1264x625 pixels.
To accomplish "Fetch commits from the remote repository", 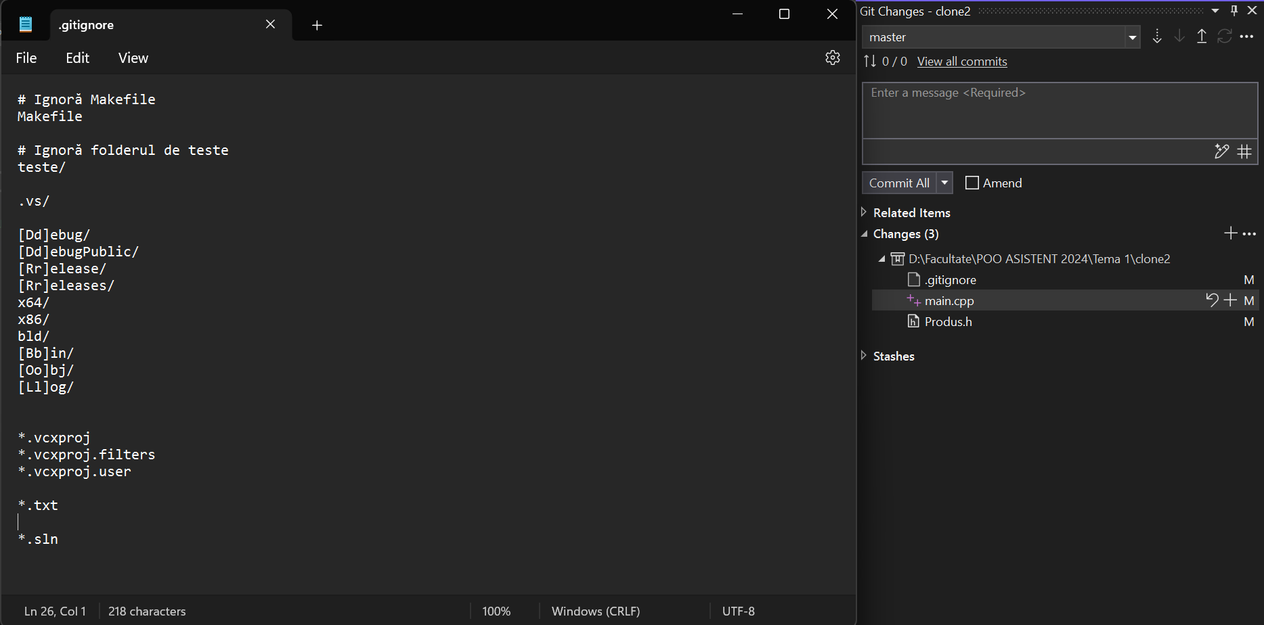I will (1157, 37).
